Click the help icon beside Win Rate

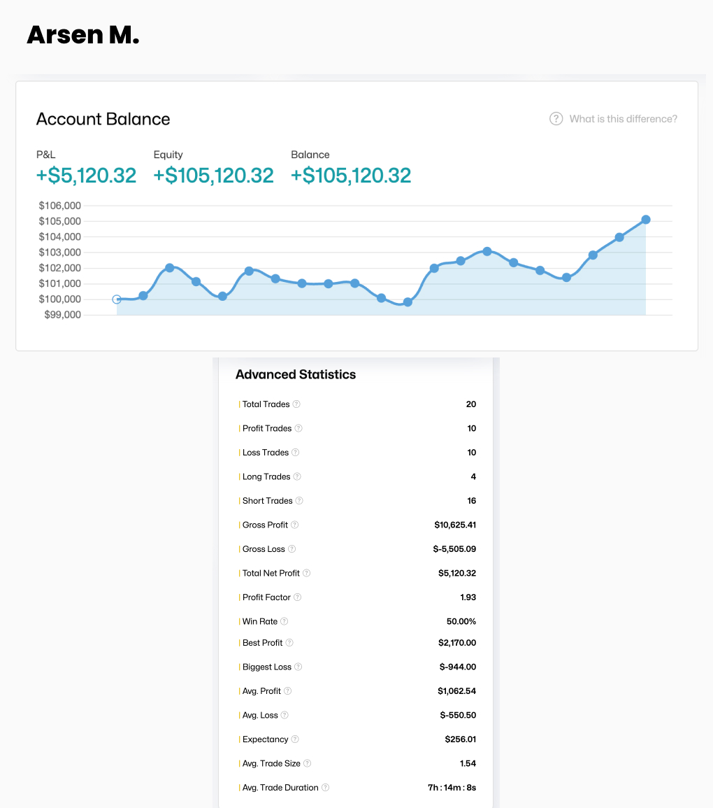click(284, 621)
